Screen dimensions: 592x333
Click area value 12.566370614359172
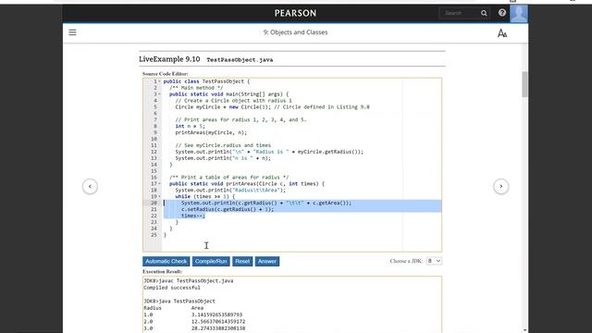tap(218, 322)
